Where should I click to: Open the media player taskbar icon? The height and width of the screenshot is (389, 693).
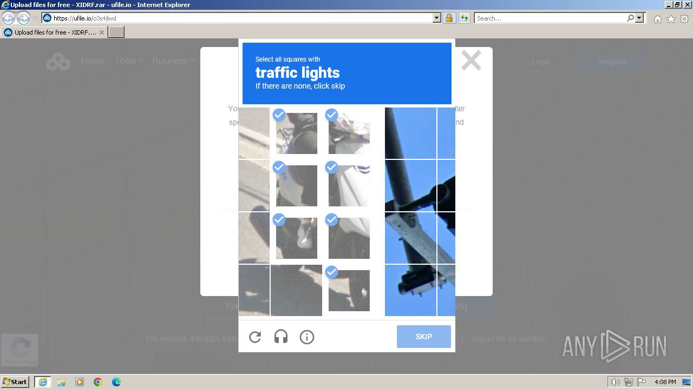tap(80, 382)
